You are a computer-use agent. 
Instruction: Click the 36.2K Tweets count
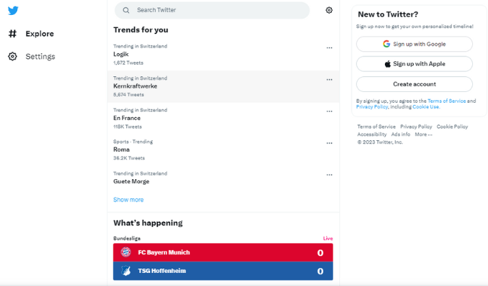pos(129,158)
